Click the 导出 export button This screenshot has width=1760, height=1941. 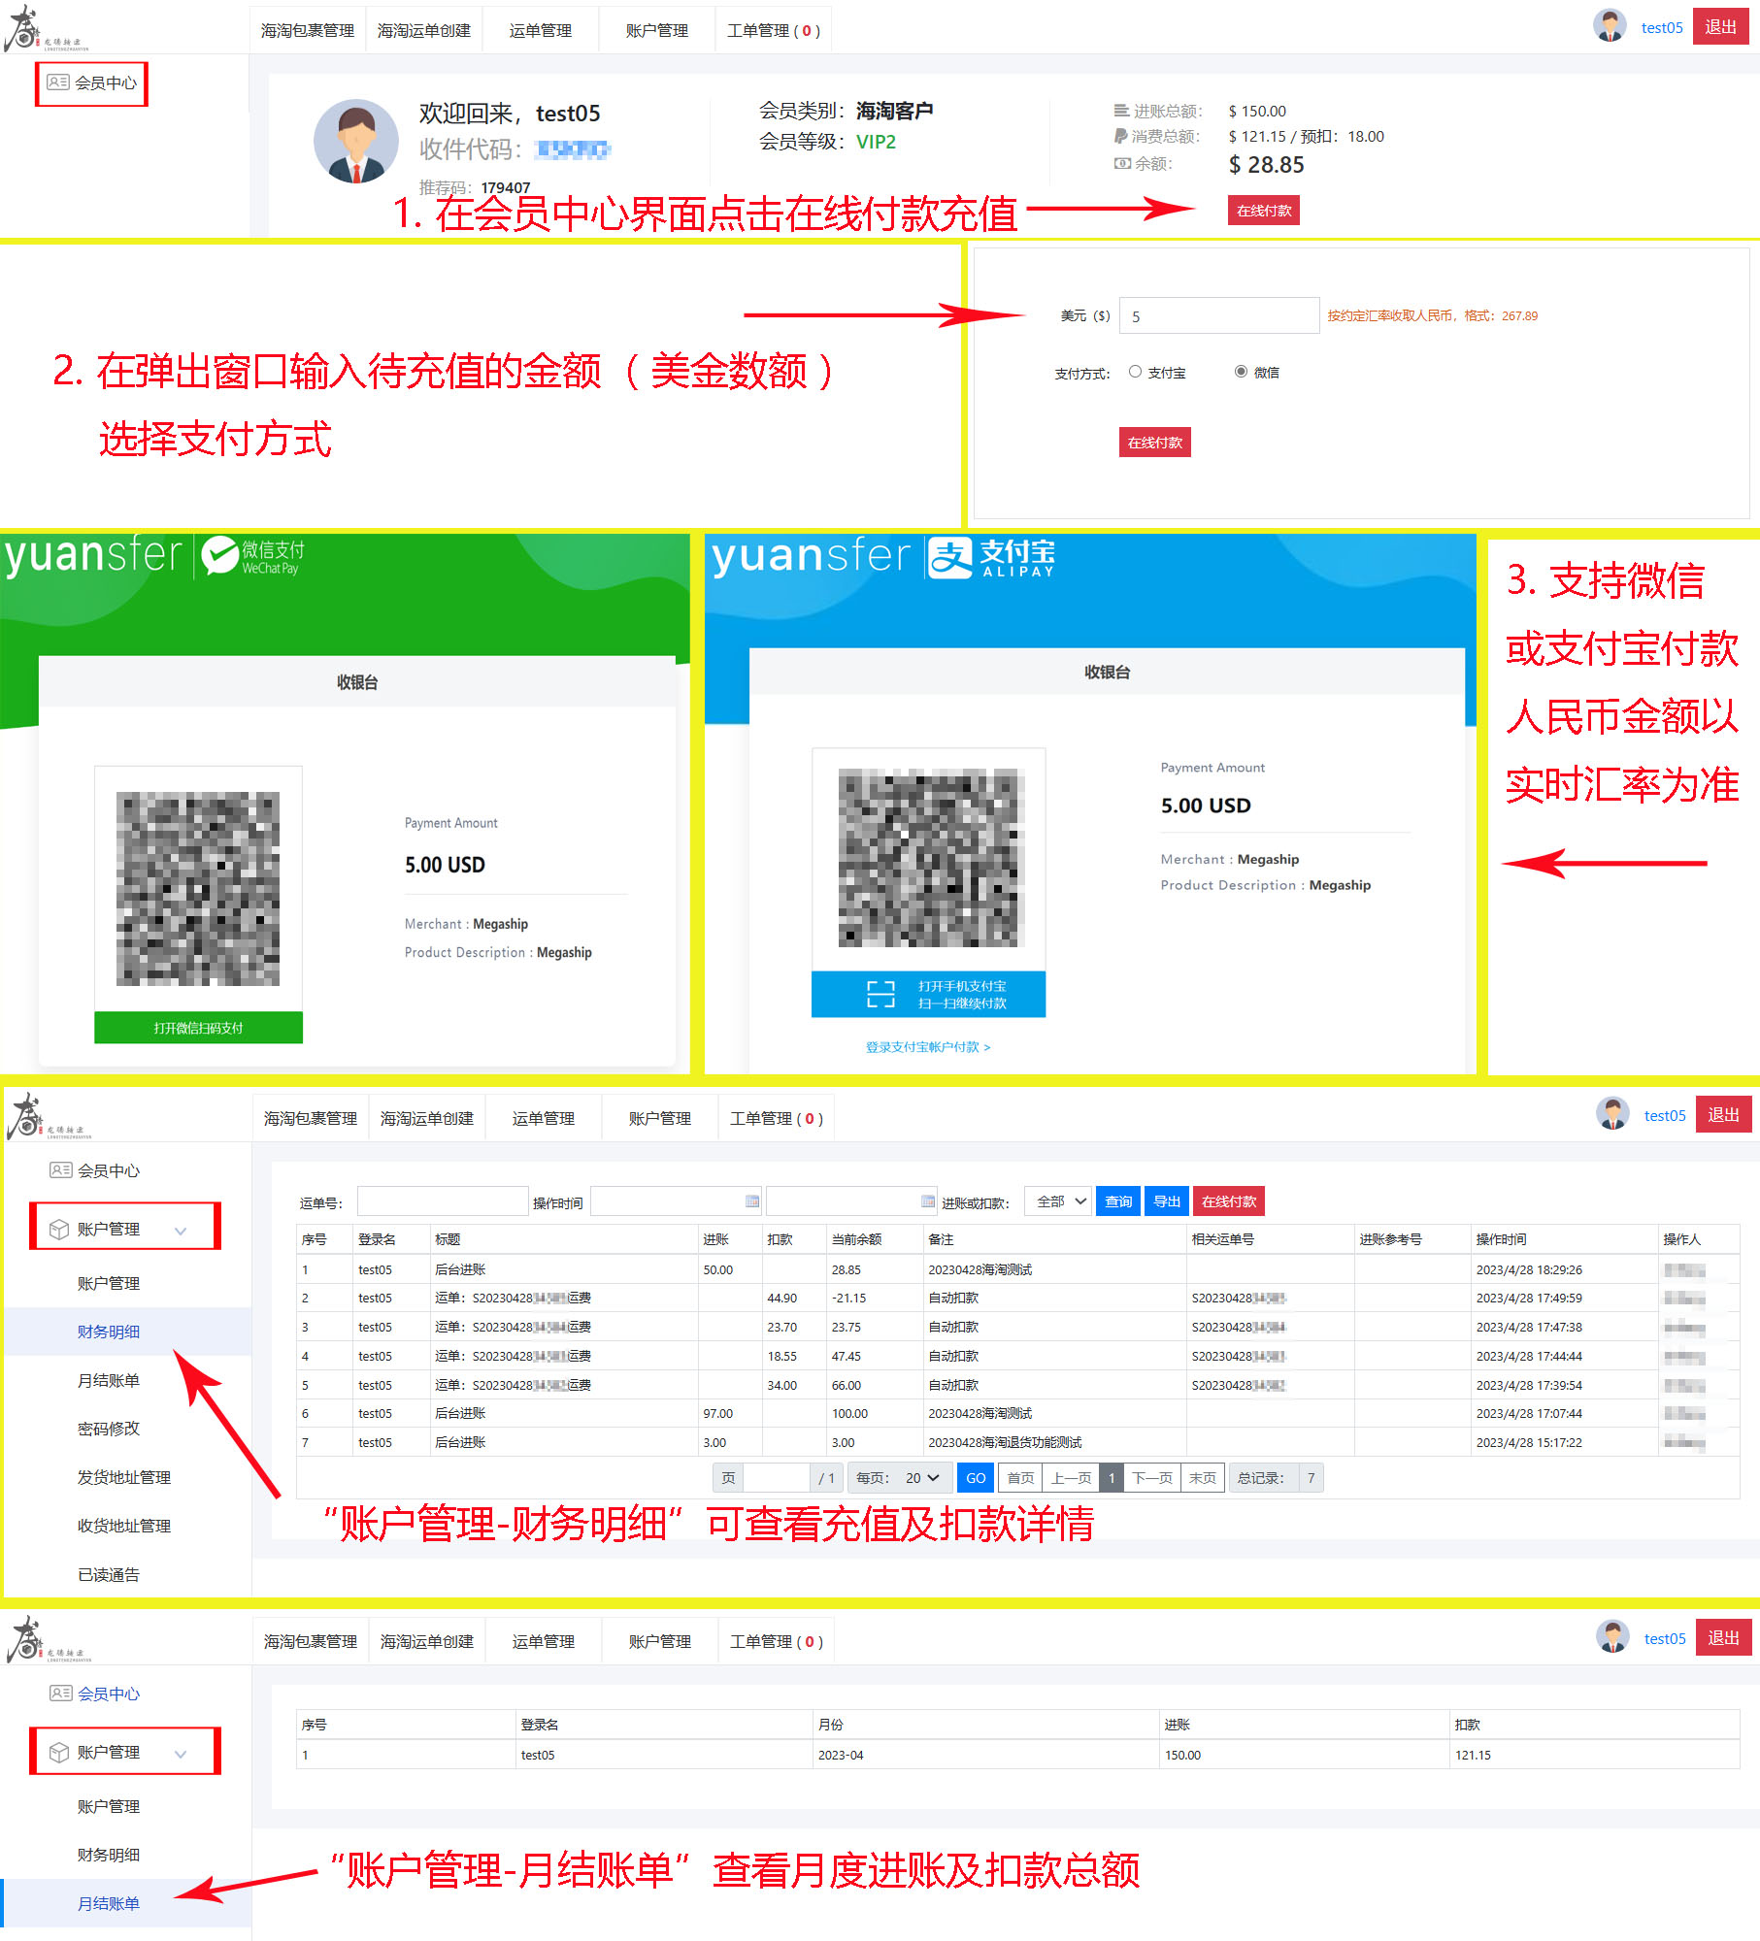1167,1201
